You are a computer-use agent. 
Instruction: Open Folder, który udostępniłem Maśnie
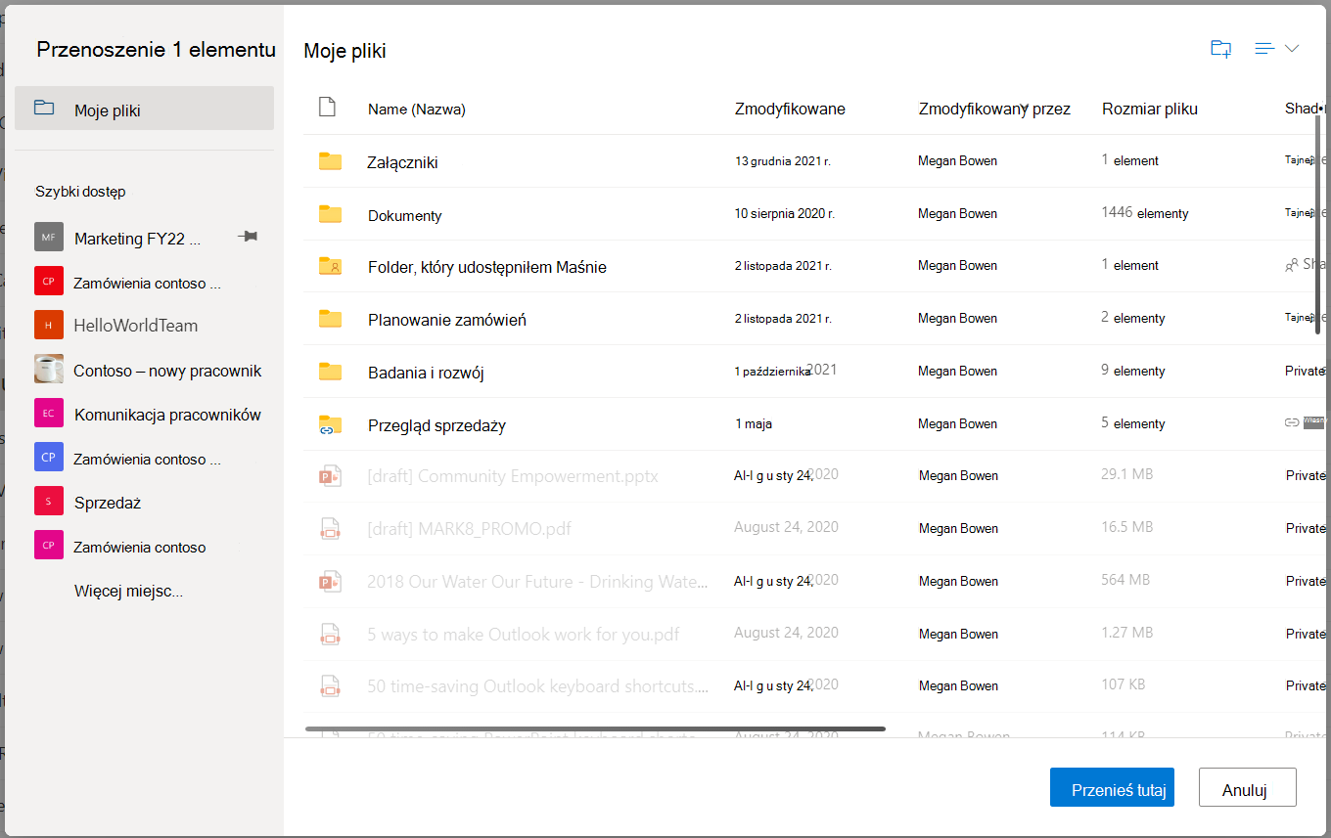487,267
